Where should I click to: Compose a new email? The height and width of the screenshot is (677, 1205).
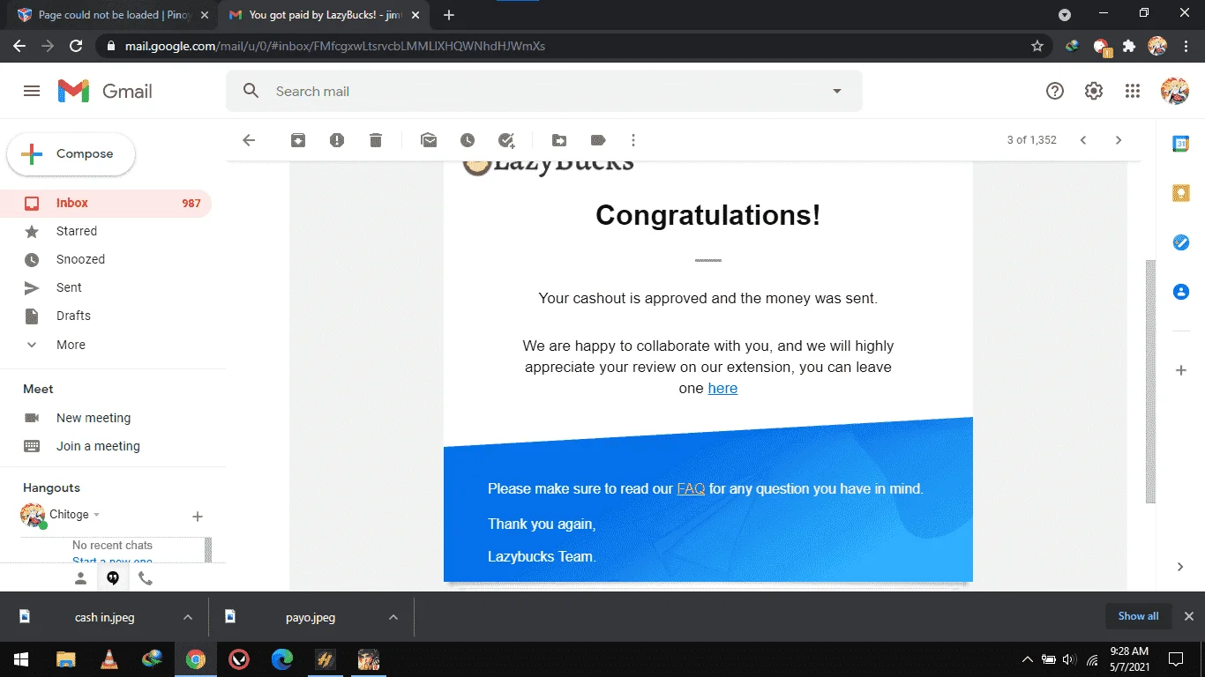[71, 154]
